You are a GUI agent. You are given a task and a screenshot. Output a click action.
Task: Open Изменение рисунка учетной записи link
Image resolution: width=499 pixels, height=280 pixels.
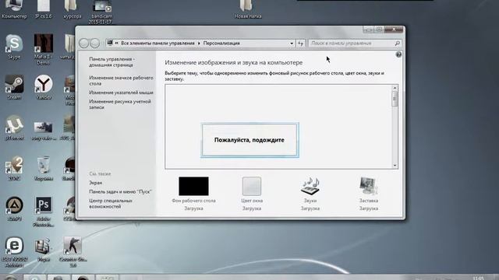pos(120,104)
